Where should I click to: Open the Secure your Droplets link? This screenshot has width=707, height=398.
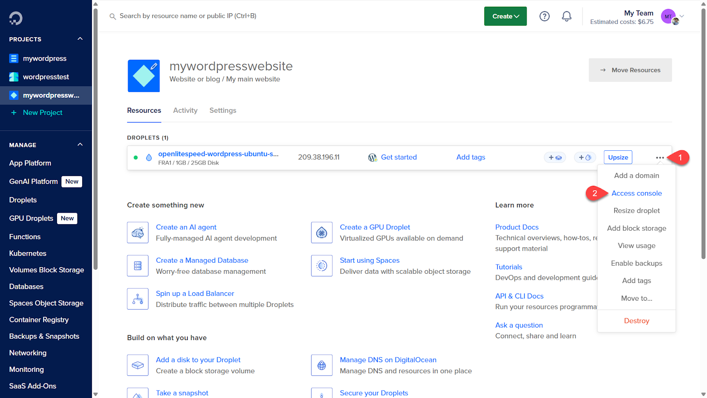[374, 393]
